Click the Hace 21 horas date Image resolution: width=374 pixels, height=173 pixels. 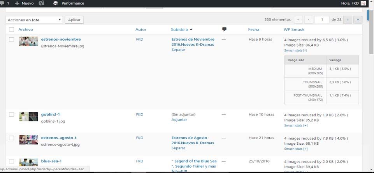(262, 138)
